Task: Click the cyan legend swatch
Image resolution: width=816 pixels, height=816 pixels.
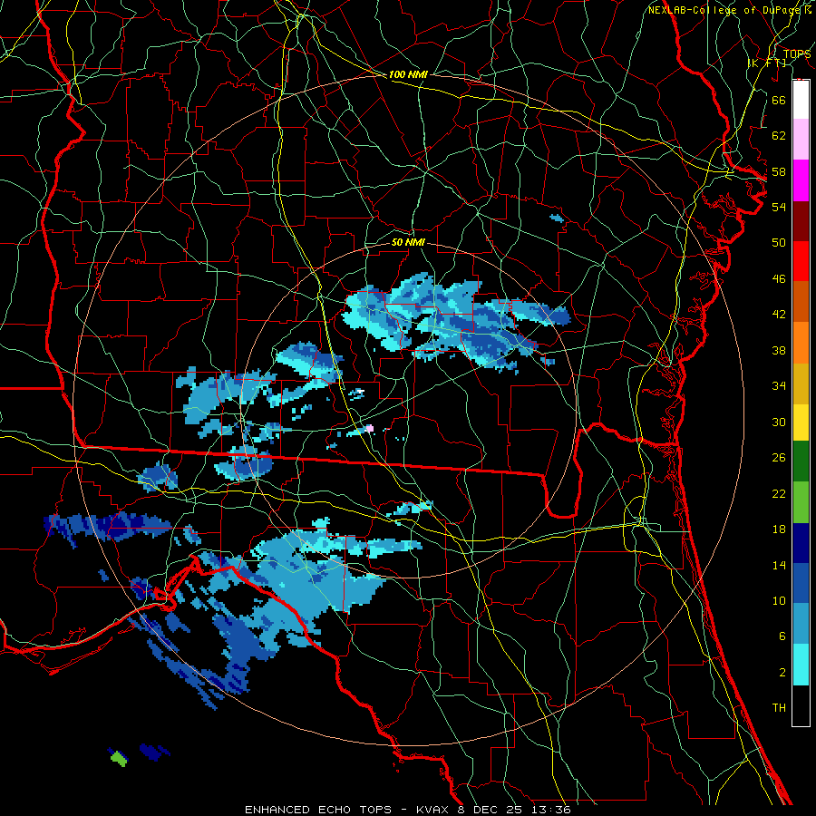Action: tap(801, 665)
